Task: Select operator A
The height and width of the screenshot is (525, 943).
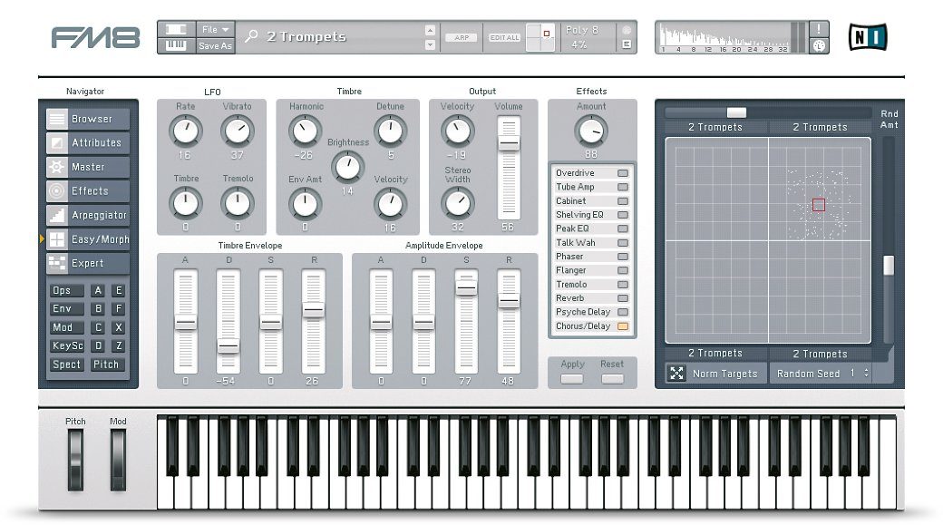Action: [x=98, y=290]
